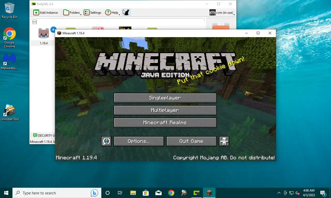Screen dimensions: 331x198
Task: Click the Copyright Mojang AB text
Action: tap(224, 158)
